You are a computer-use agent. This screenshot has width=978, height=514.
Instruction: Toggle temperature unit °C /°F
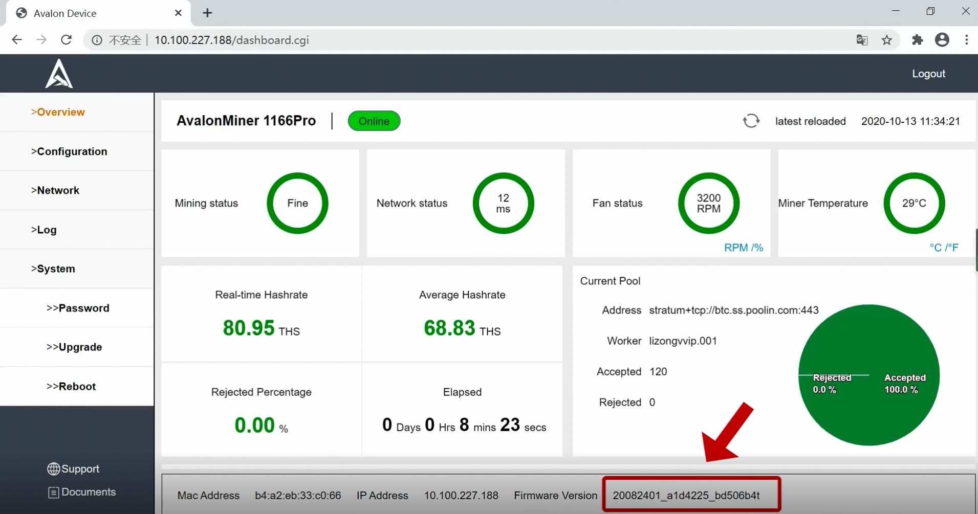[944, 248]
